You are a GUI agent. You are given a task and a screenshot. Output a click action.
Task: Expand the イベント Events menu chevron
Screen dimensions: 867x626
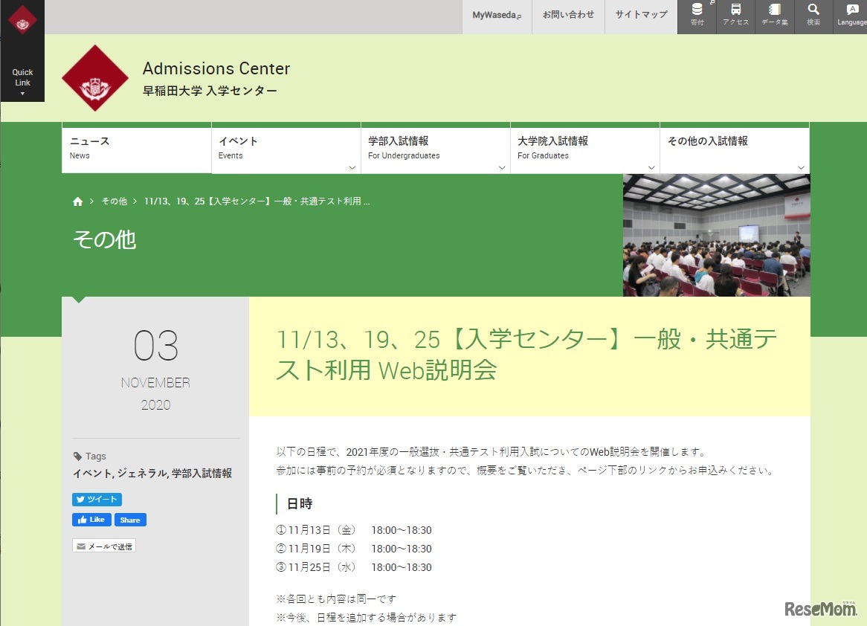click(352, 167)
